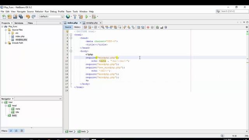Click the Find Next Occurrence icon
249x140 pixels.
pos(111,27)
